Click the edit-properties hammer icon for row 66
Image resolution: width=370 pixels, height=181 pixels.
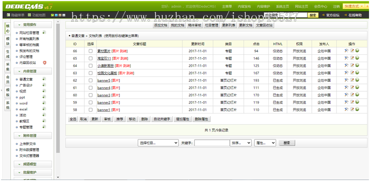346,50
